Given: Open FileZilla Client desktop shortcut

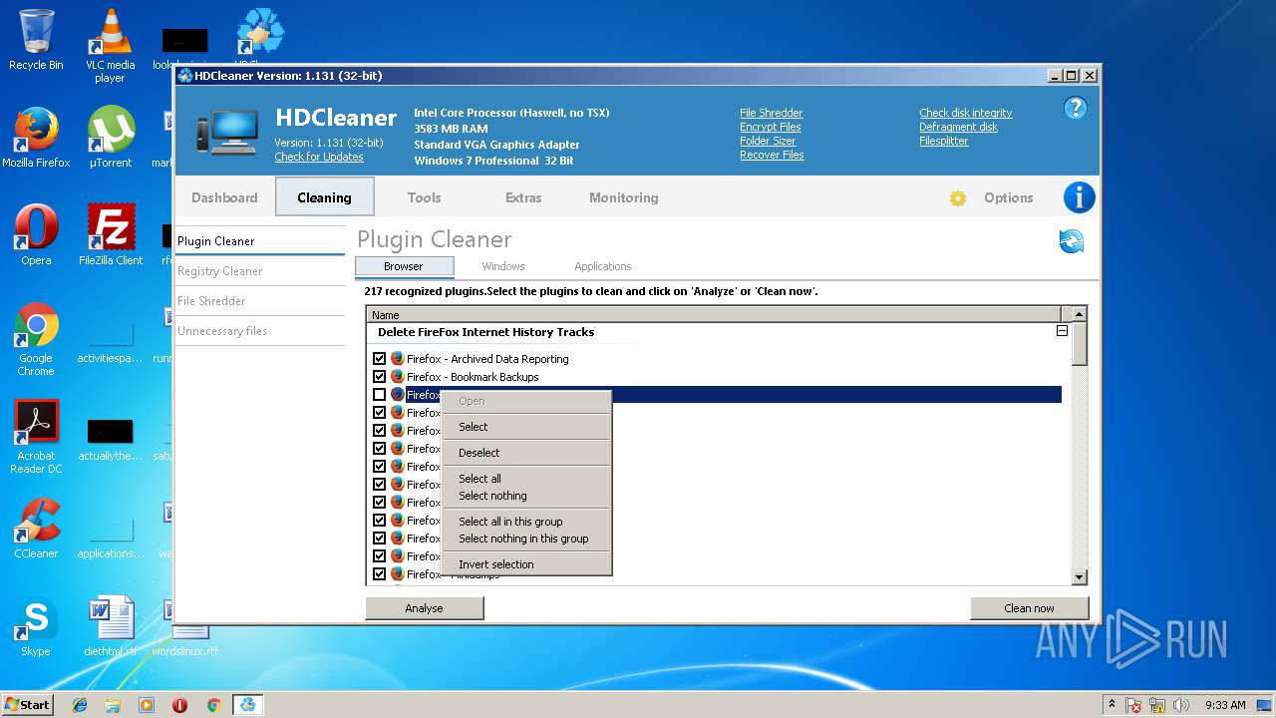Looking at the screenshot, I should pyautogui.click(x=110, y=235).
